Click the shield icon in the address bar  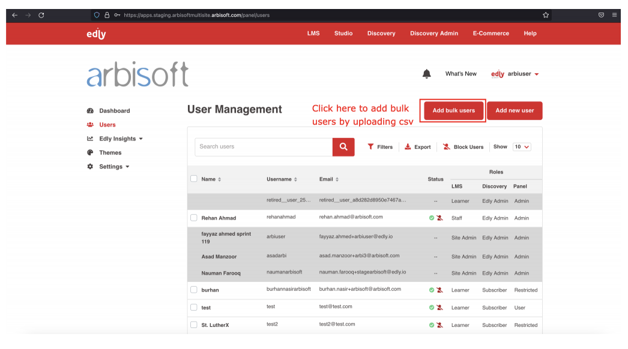[97, 15]
